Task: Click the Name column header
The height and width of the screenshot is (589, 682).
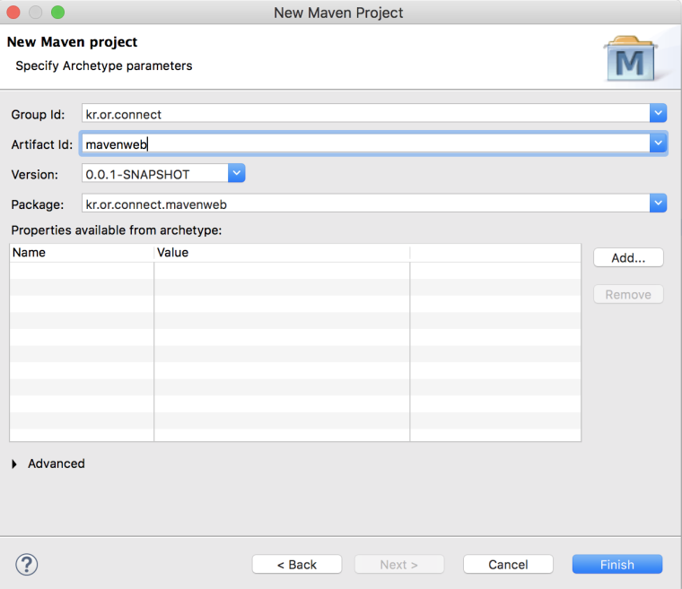Action: click(82, 253)
